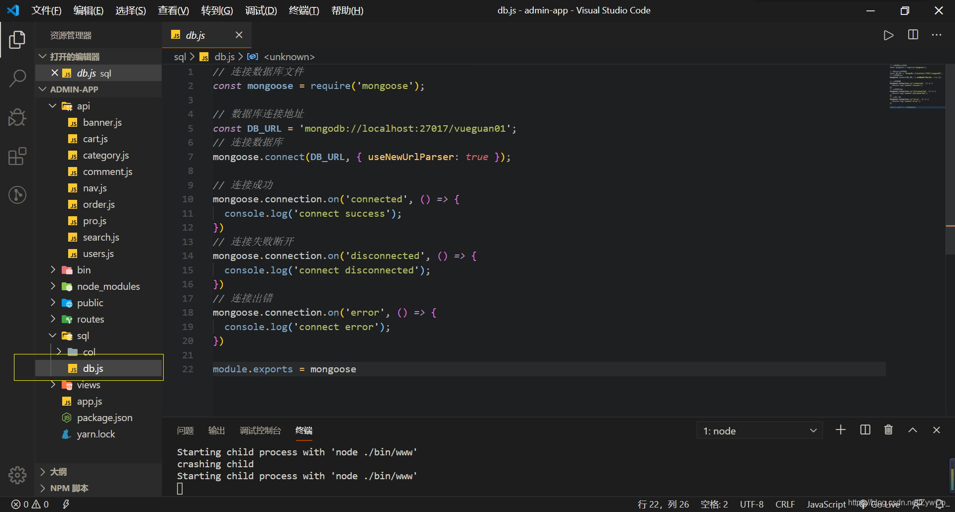Change encoding via UTF-8 status item
This screenshot has width=955, height=512.
click(752, 505)
